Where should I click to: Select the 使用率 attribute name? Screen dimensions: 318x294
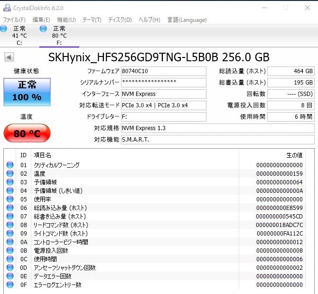42,199
